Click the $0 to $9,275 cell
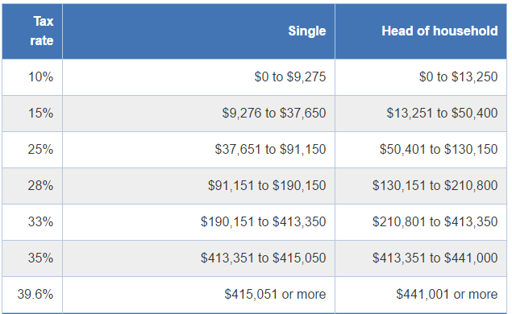Screen dimensions: 512x314 coord(198,77)
